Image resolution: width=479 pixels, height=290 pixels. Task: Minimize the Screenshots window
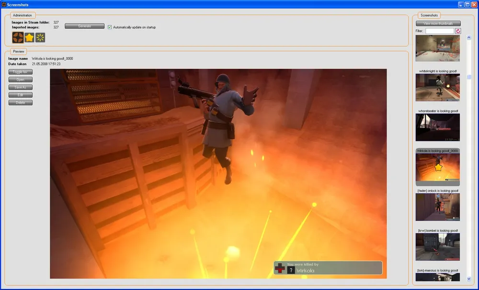(461, 5)
